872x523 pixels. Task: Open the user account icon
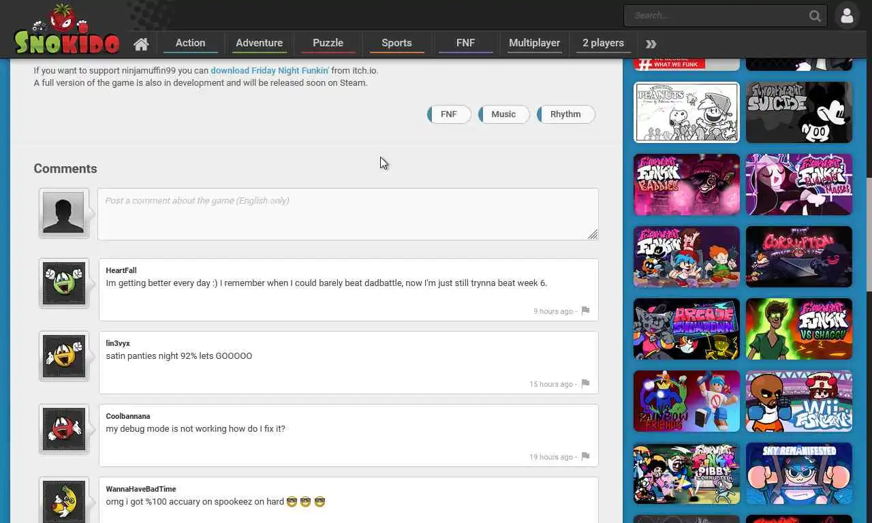point(847,16)
